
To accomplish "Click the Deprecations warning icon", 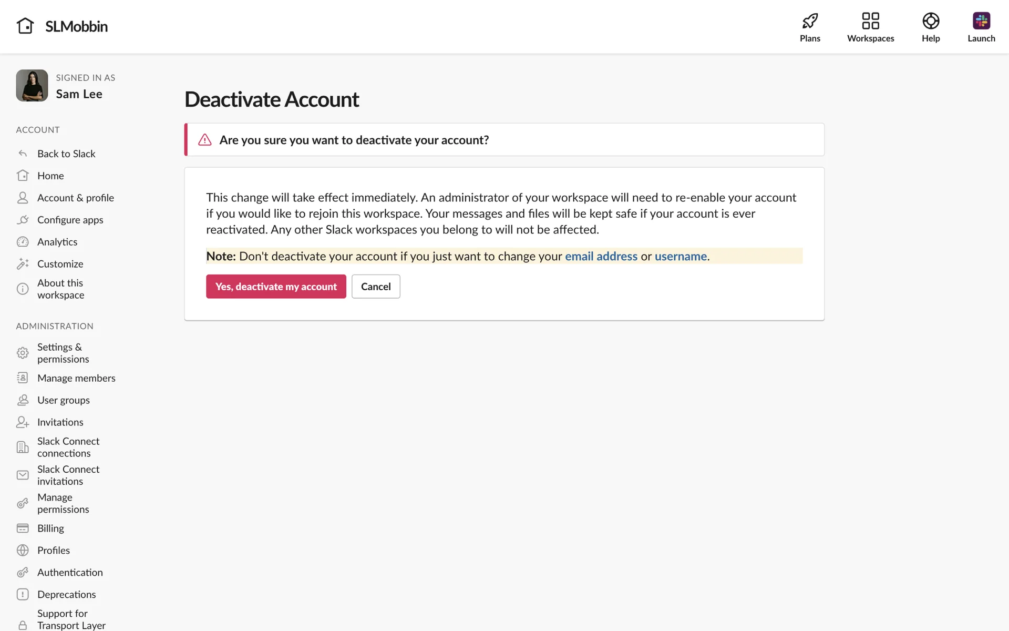I will [23, 595].
